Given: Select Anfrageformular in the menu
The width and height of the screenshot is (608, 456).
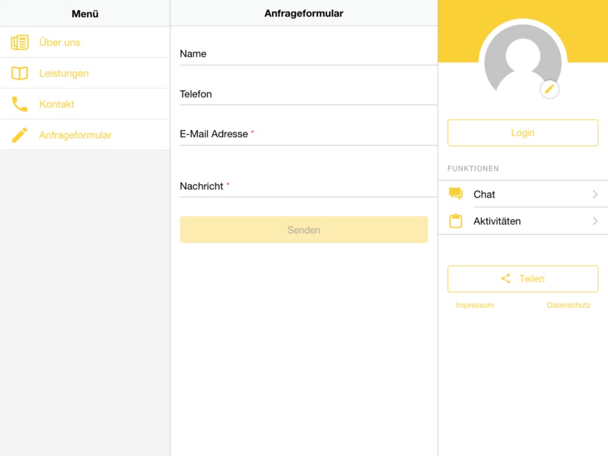Looking at the screenshot, I should coord(85,135).
